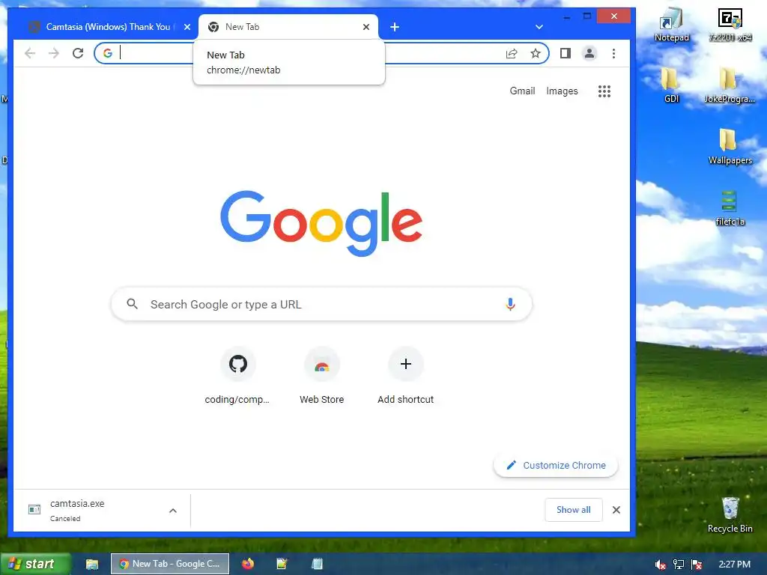Select the Notepad desktop shortcut
The height and width of the screenshot is (575, 767).
point(671,25)
